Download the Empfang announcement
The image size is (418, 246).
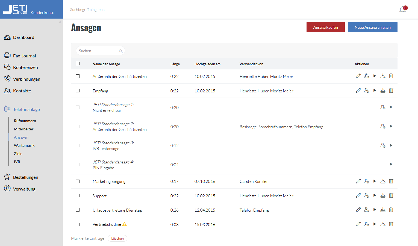(383, 90)
